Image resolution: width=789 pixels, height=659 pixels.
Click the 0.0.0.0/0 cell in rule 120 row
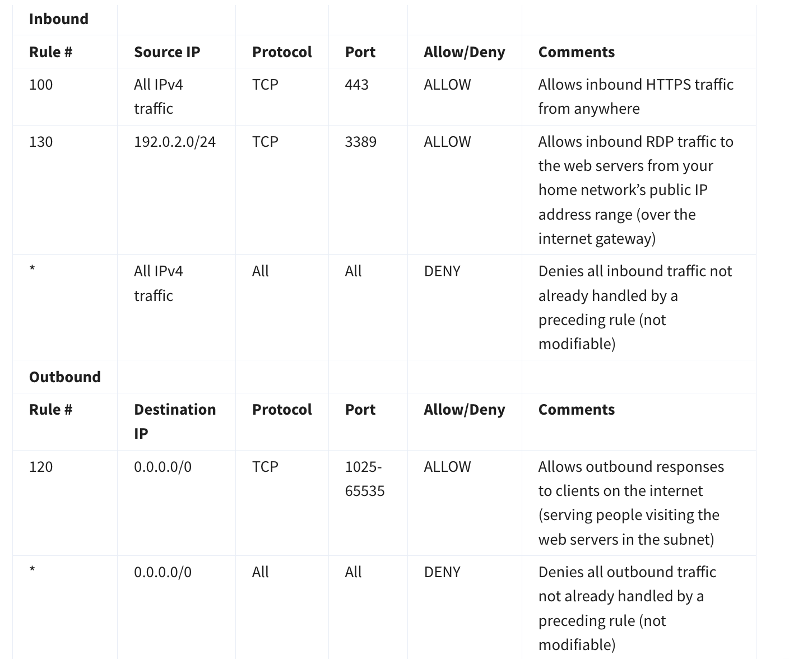pyautogui.click(x=163, y=467)
